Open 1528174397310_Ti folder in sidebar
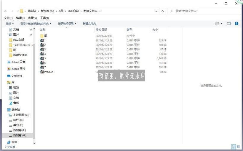The width and height of the screenshot is (243, 151). (x=21, y=45)
